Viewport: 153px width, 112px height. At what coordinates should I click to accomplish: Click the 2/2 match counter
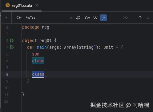click(x=125, y=18)
